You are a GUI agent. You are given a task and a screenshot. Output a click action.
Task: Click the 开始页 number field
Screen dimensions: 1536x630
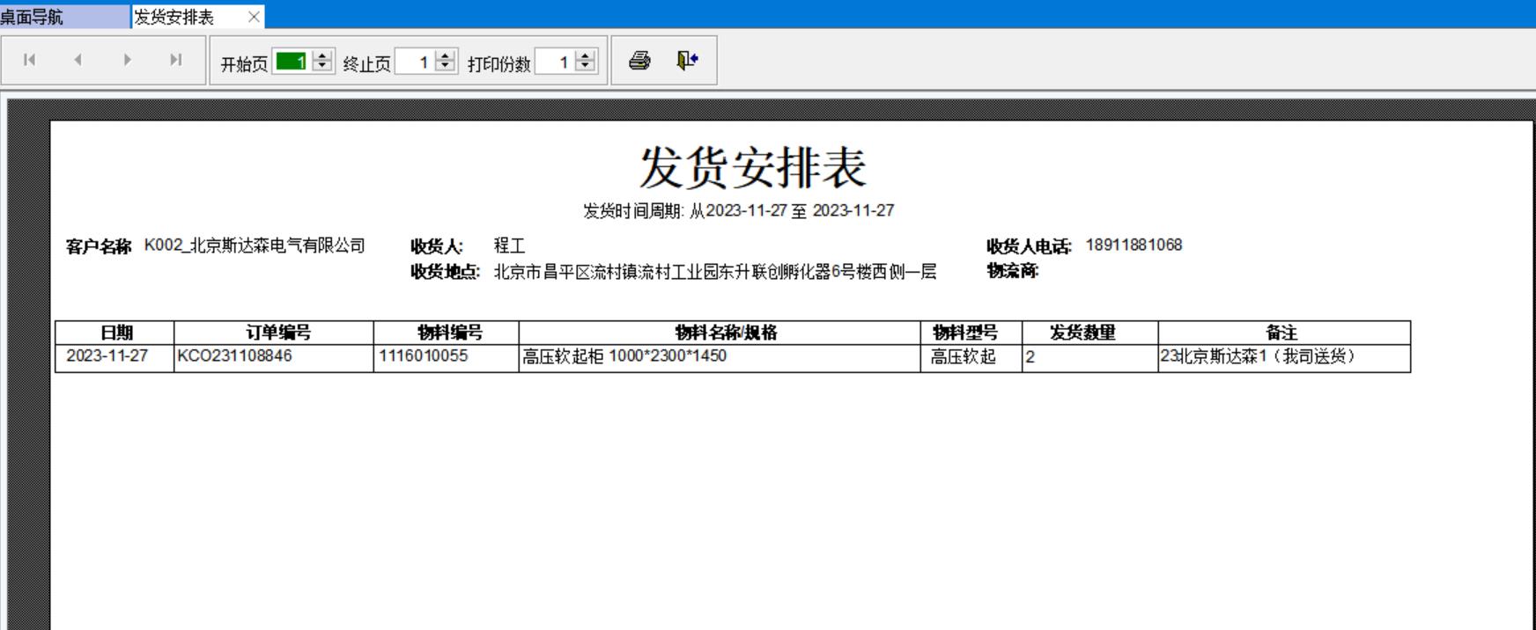[x=292, y=62]
